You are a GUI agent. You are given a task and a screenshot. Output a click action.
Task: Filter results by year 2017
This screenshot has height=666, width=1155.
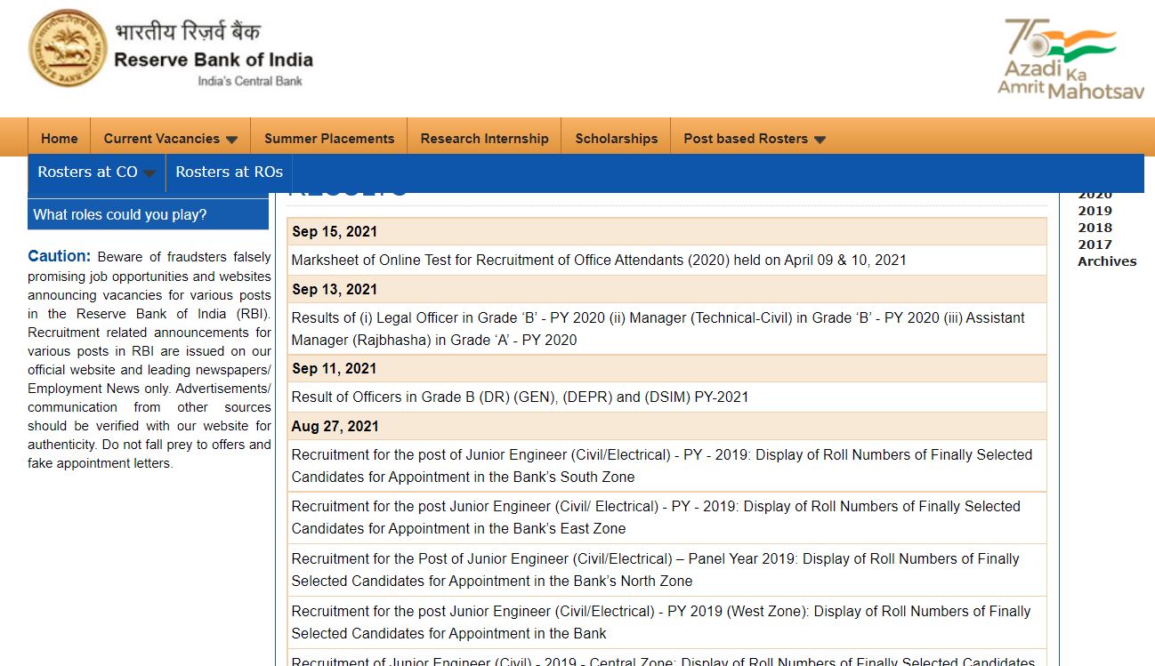(1094, 245)
